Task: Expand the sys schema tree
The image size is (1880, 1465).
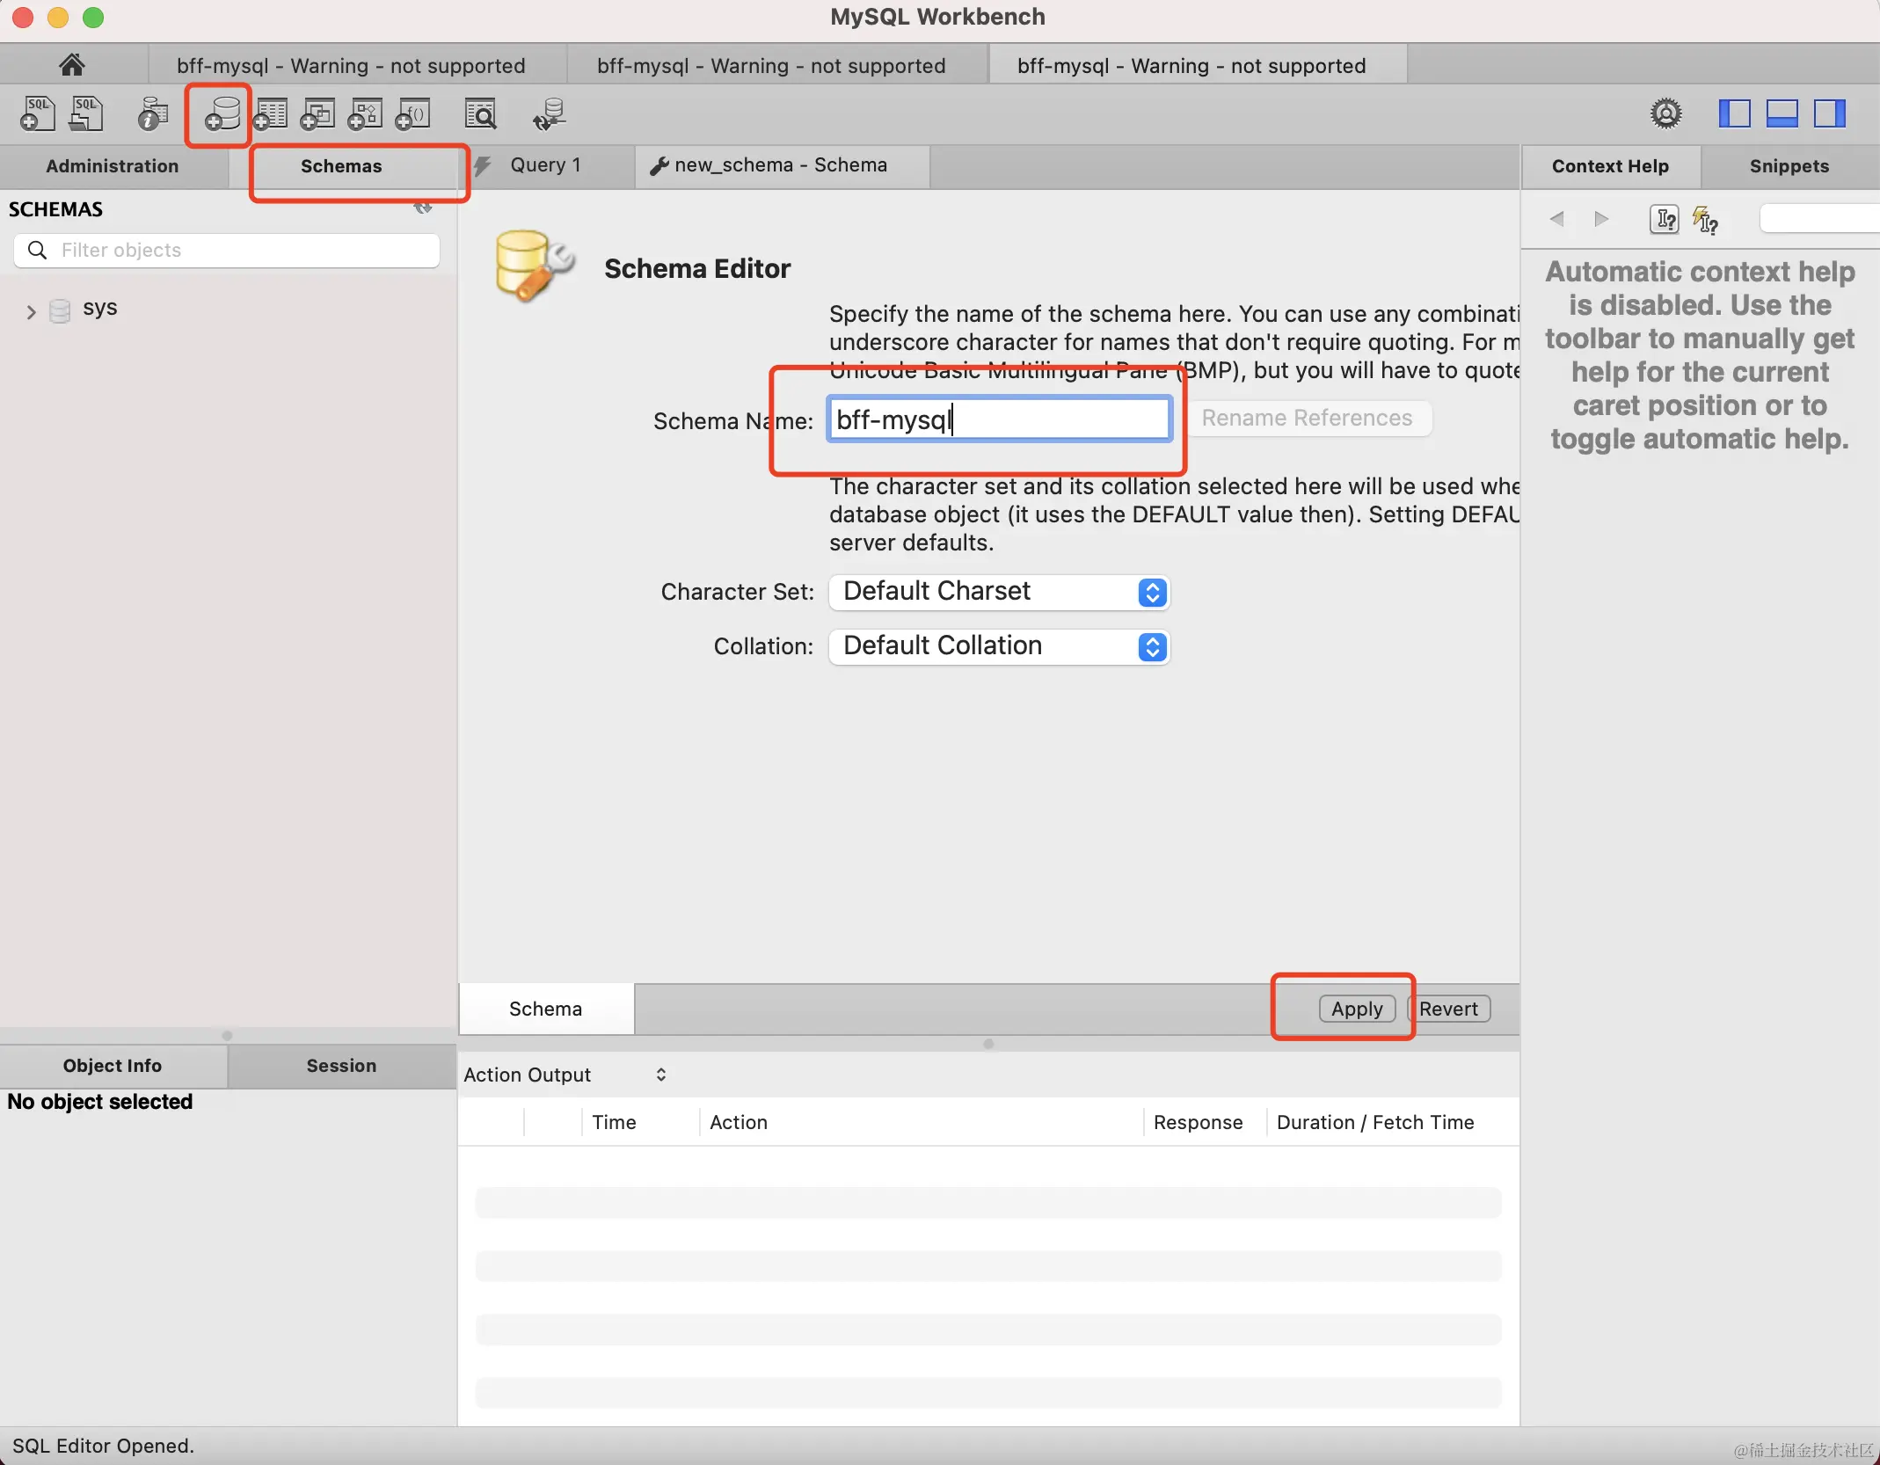Action: point(29,310)
